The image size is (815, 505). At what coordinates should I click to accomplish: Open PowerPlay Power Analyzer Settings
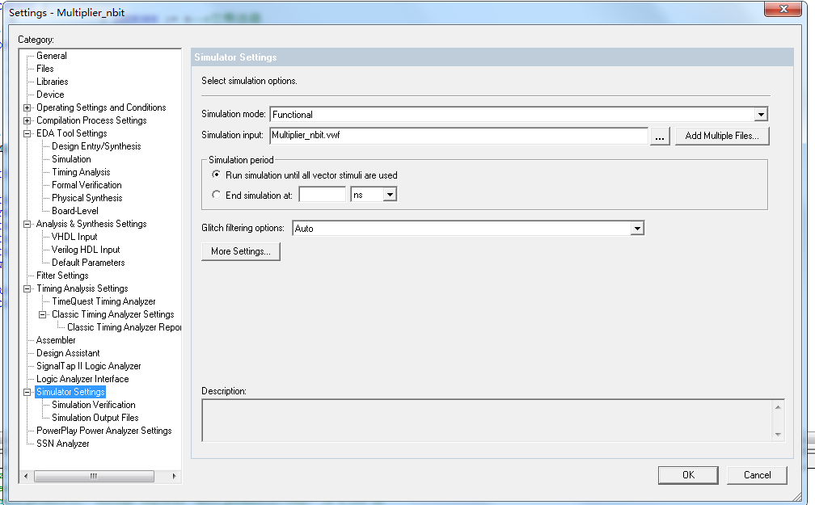tap(104, 431)
